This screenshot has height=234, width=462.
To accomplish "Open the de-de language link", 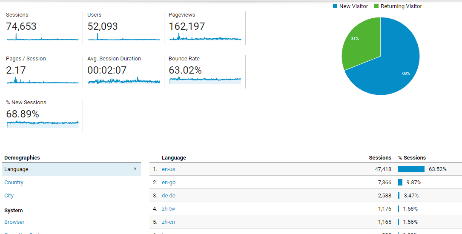I will 169,196.
